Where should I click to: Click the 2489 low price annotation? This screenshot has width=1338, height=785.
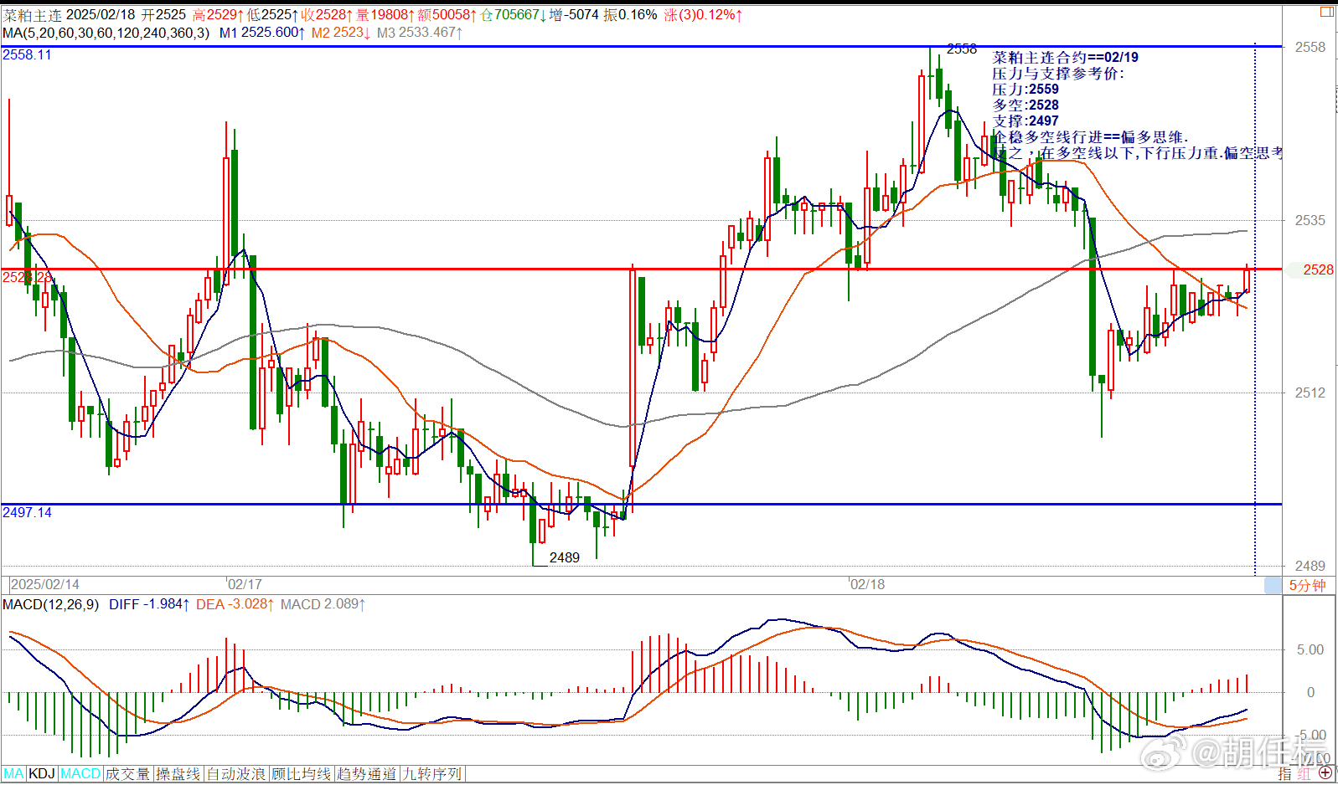click(x=565, y=557)
